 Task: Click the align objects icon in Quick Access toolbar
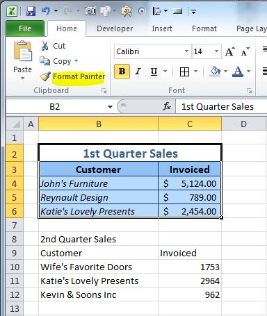157,11
